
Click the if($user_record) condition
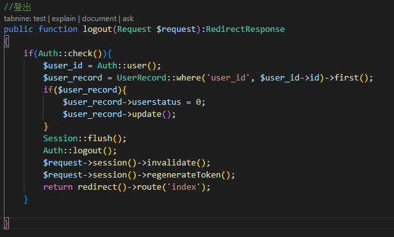(85, 90)
